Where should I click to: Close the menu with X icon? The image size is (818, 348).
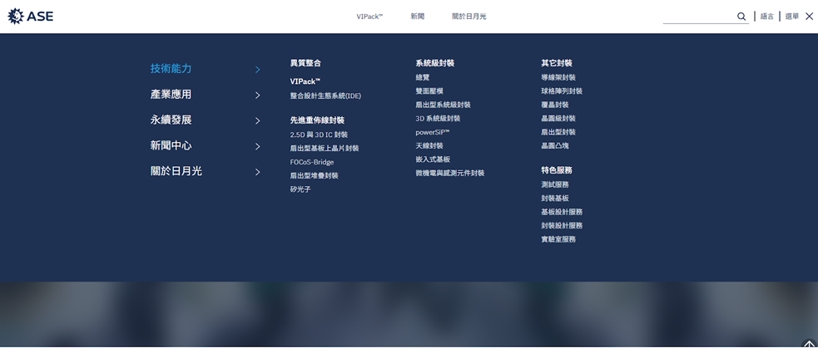pos(809,17)
